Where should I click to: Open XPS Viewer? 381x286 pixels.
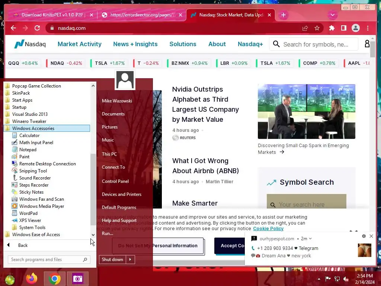(30, 220)
